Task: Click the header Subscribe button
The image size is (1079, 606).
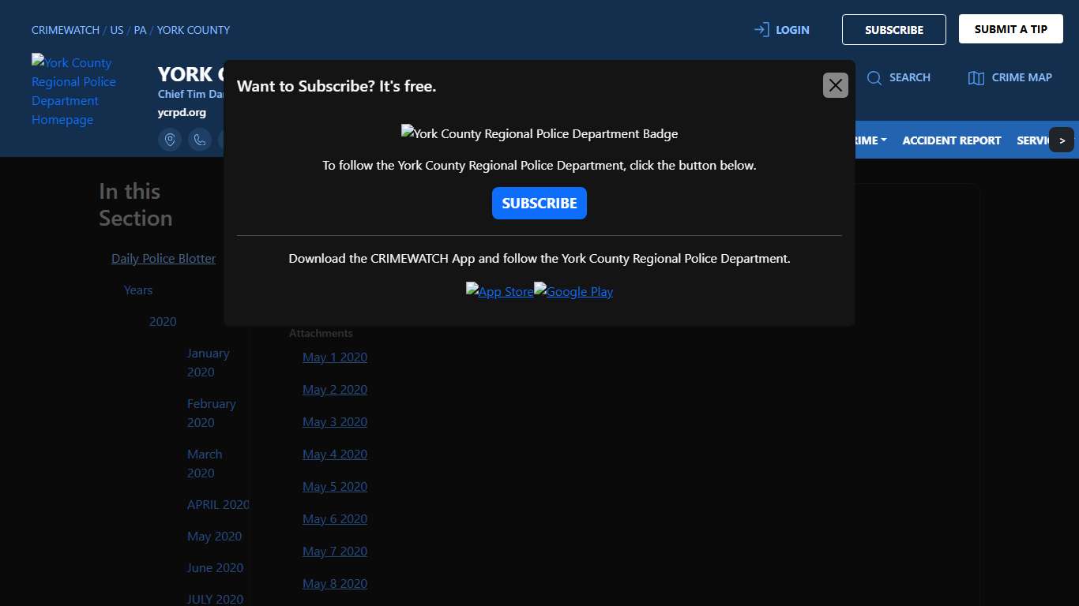Action: pos(893,30)
